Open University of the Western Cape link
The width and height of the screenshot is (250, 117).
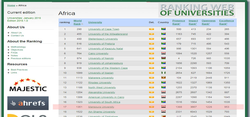point(108,68)
